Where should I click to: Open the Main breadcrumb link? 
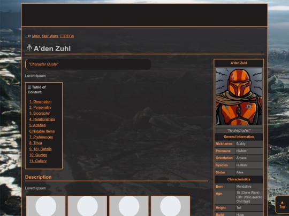36,36
